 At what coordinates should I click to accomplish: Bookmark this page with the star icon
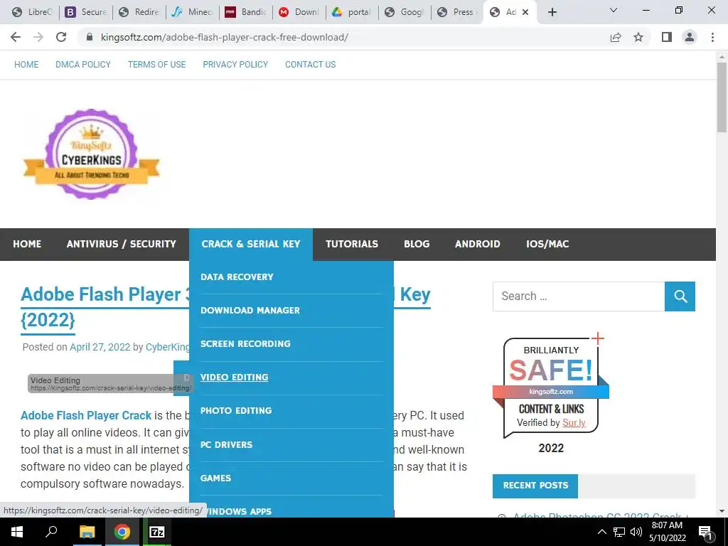pos(638,37)
